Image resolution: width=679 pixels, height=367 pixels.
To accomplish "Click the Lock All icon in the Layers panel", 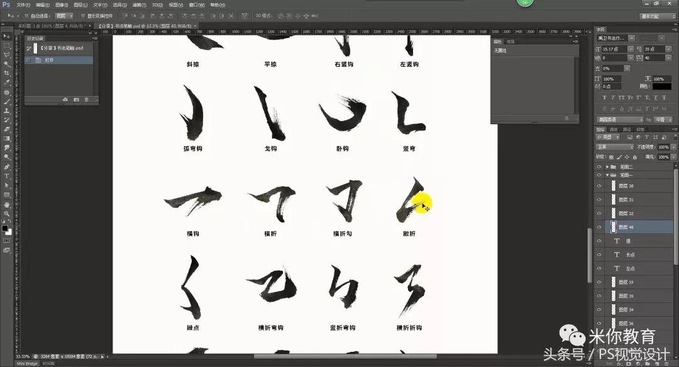I will (x=634, y=158).
